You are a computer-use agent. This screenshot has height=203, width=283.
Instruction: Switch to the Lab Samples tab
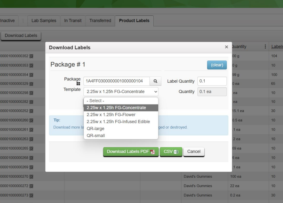[44, 21]
